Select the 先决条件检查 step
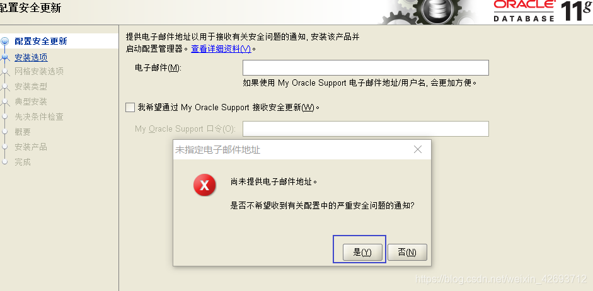Image resolution: width=593 pixels, height=291 pixels. tap(39, 117)
